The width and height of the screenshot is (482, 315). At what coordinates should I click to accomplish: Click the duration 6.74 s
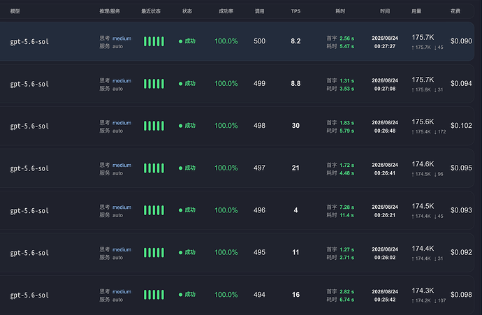346,300
